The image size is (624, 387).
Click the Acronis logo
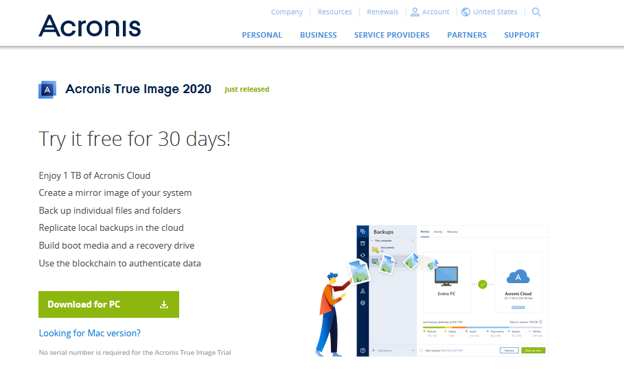pyautogui.click(x=89, y=26)
